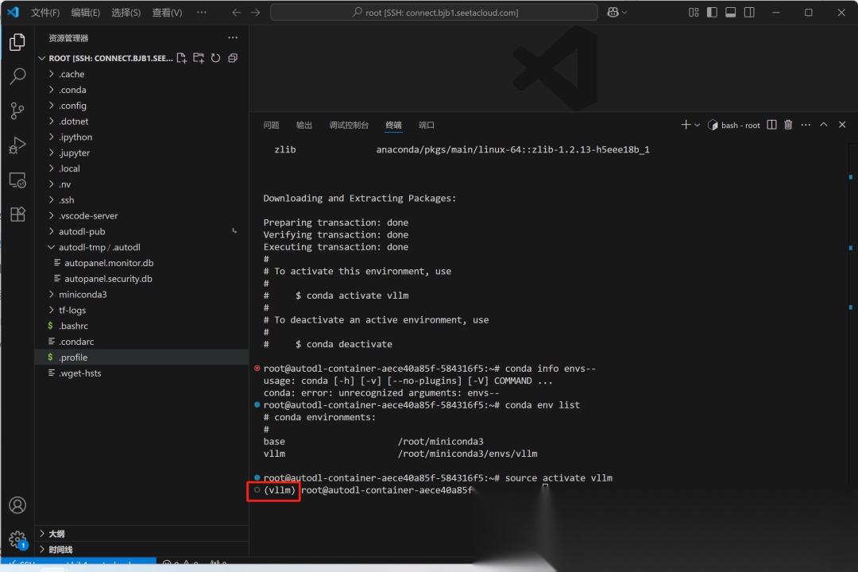Toggle the bottom panel visibility
This screenshot has height=572, width=858.
(x=731, y=12)
